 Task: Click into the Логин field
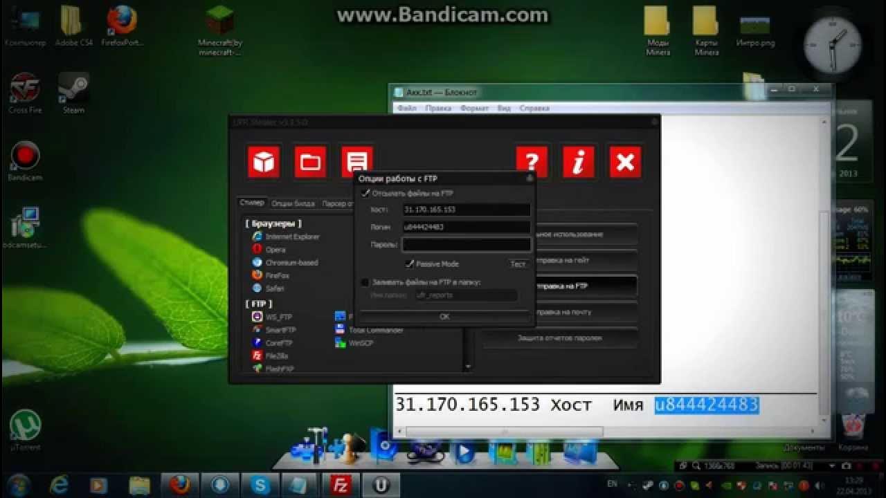[x=467, y=226]
